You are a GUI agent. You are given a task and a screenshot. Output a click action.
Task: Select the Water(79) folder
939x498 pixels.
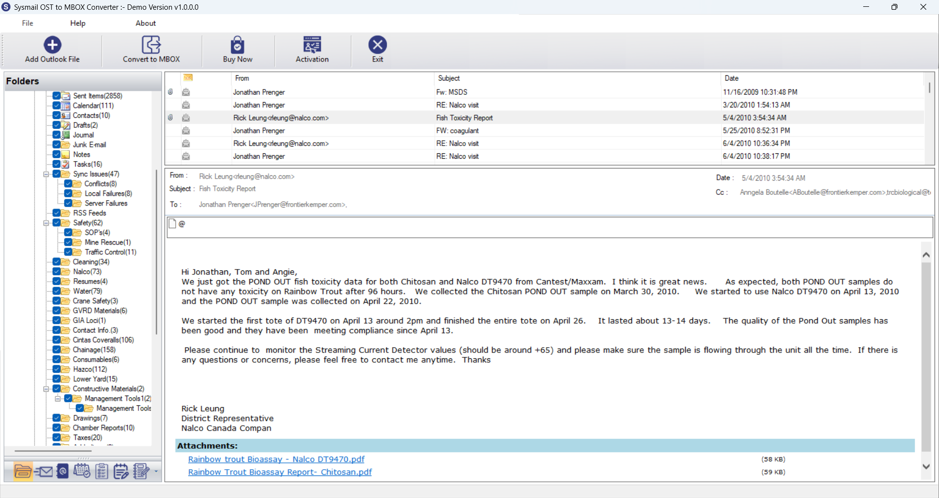pyautogui.click(x=88, y=291)
